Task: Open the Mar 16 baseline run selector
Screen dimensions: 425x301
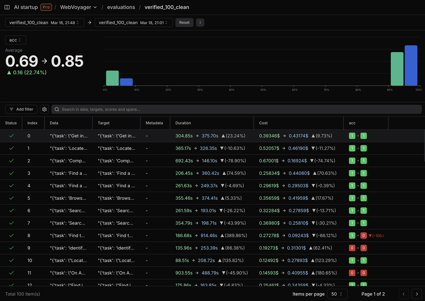Action: point(44,23)
